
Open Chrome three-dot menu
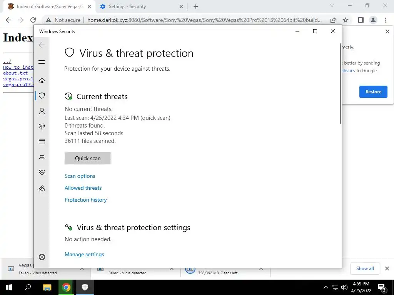(x=386, y=20)
